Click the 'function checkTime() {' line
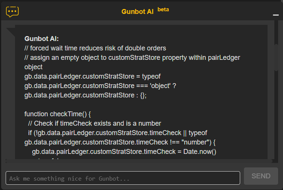The height and width of the screenshot is (190, 283). tap(58, 114)
